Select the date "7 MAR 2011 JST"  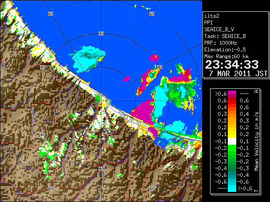point(238,74)
